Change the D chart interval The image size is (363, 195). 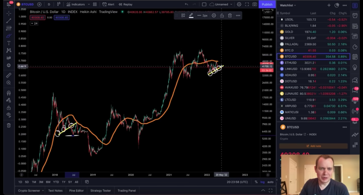pyautogui.click(x=49, y=4)
